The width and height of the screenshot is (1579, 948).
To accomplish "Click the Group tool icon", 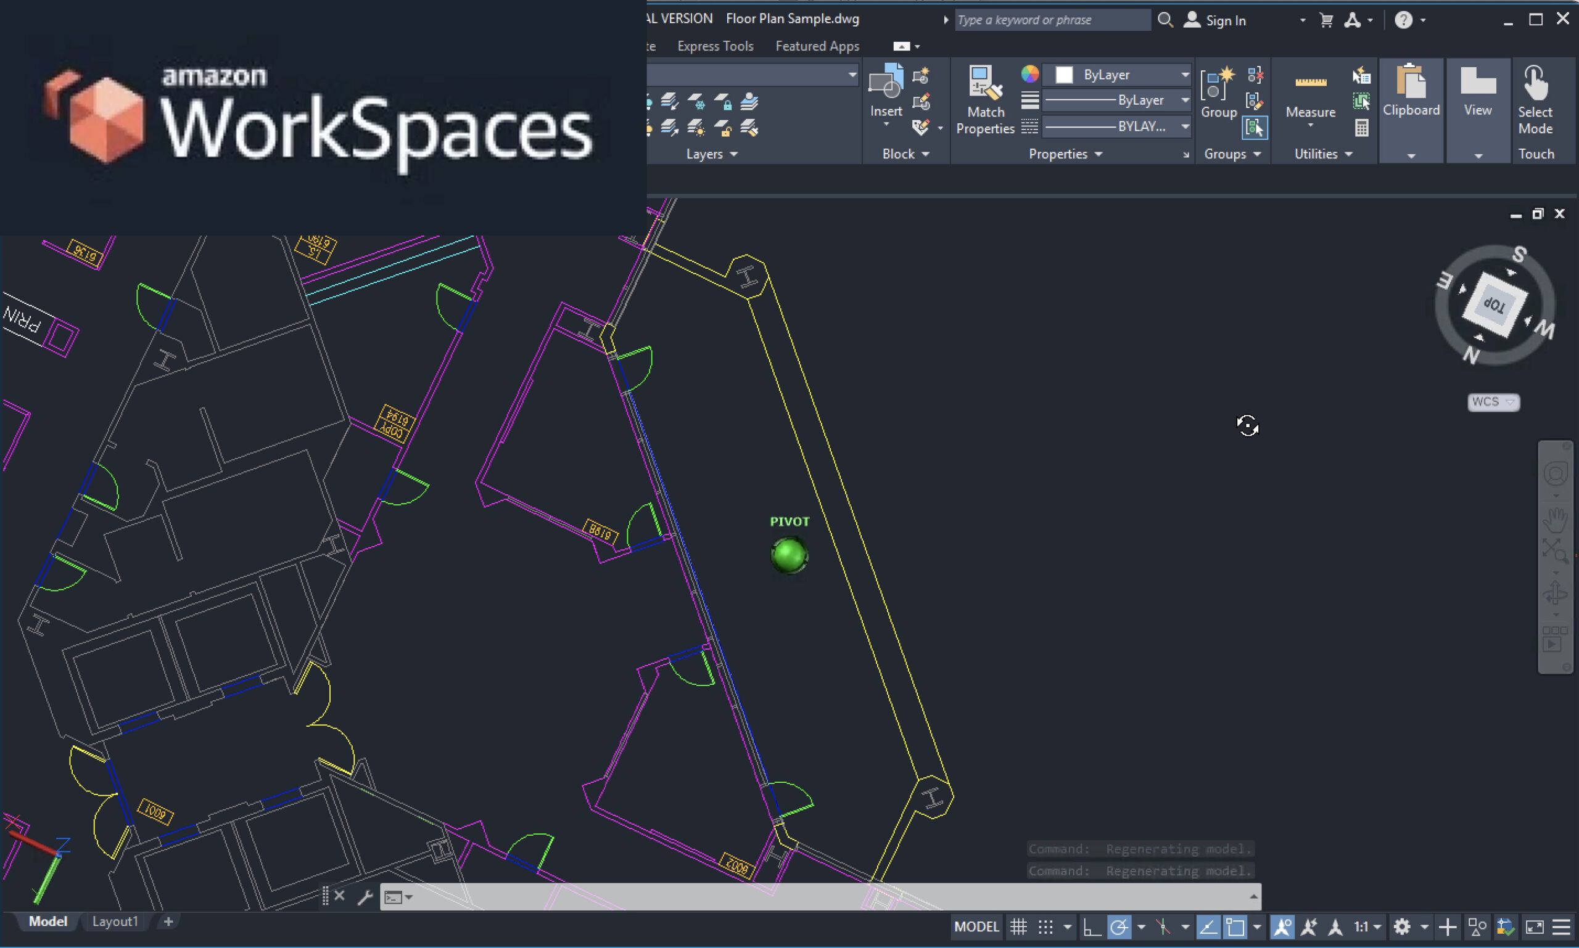I will click(x=1218, y=83).
